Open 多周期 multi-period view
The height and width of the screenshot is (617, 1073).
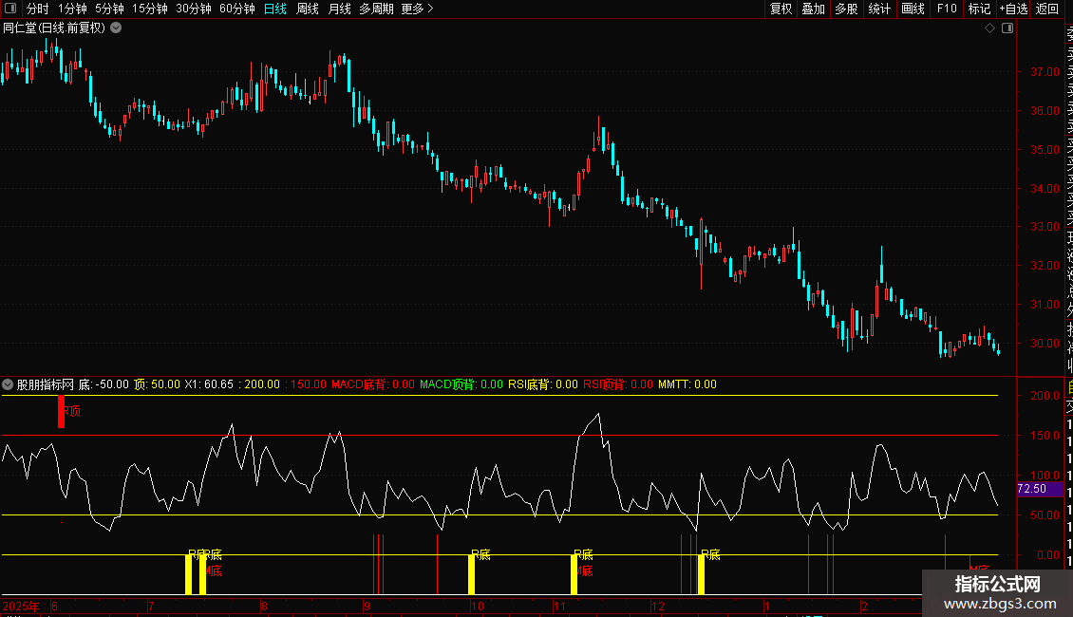click(376, 9)
